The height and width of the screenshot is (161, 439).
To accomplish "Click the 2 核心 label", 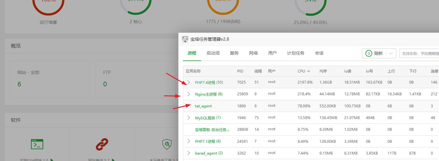I will click(136, 22).
